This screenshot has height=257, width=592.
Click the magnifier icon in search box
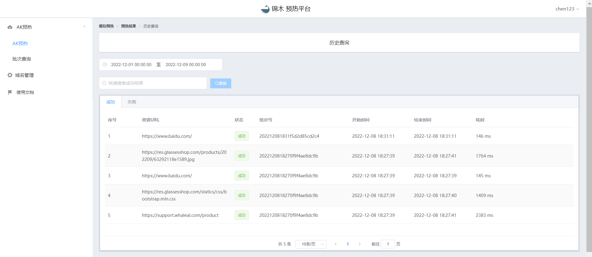104,83
